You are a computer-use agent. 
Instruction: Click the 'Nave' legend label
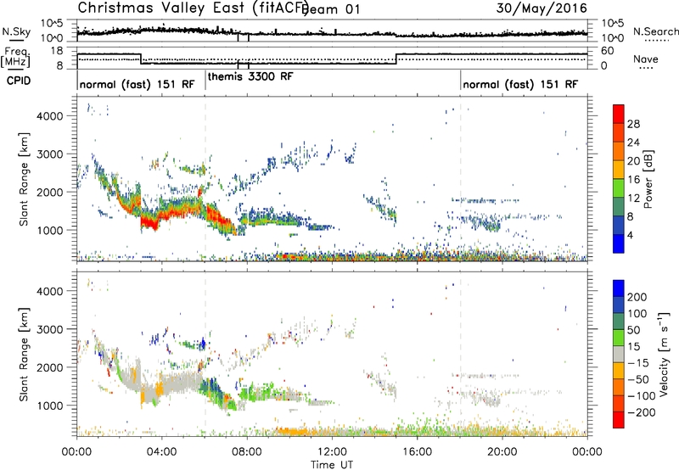(646, 59)
